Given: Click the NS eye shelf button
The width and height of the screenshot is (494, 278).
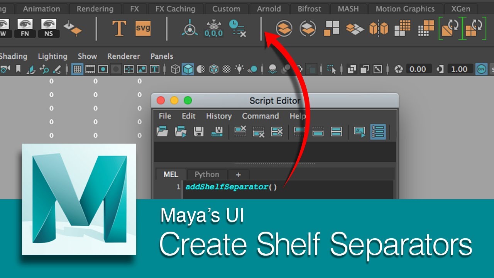Looking at the screenshot, I should click(x=49, y=28).
